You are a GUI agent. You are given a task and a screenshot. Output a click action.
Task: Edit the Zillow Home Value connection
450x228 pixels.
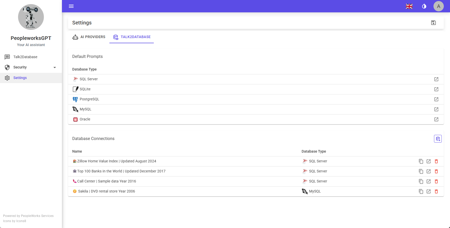pyautogui.click(x=429, y=161)
